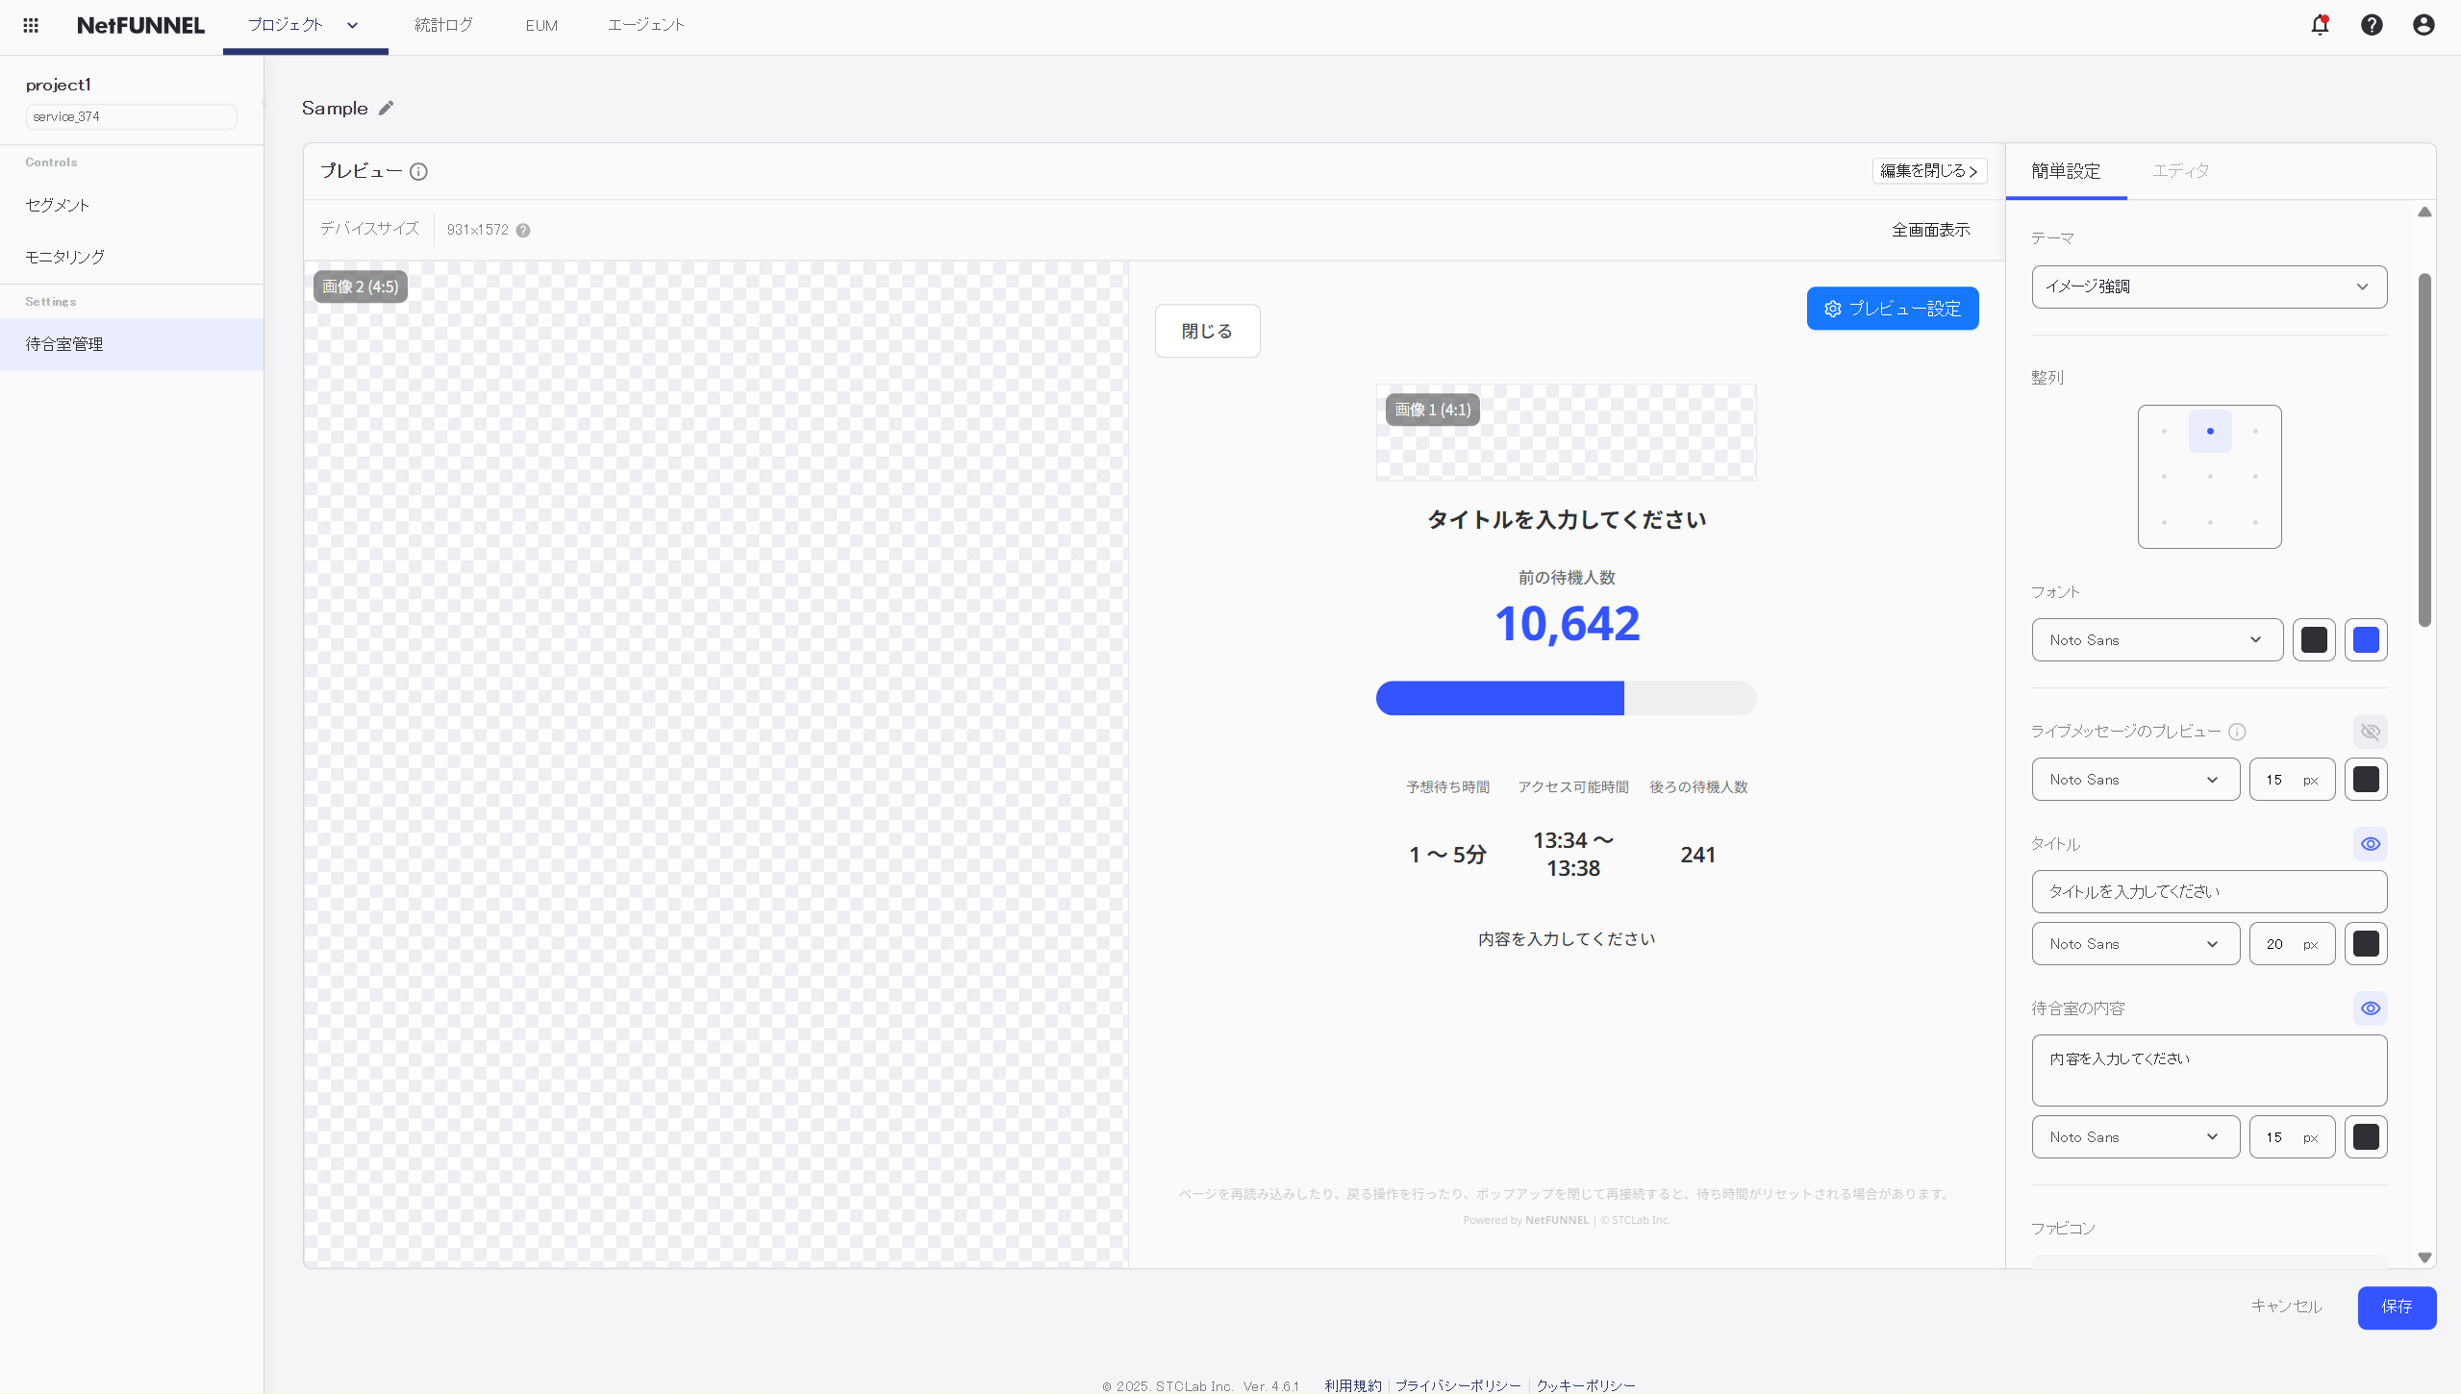The height and width of the screenshot is (1394, 2461).
Task: Click the プレビュー設定 button
Action: coord(1892,309)
